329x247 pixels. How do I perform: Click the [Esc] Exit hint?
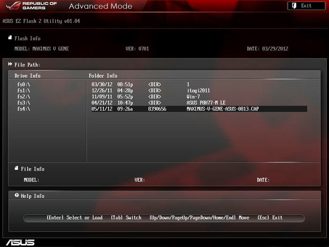tap(270, 217)
